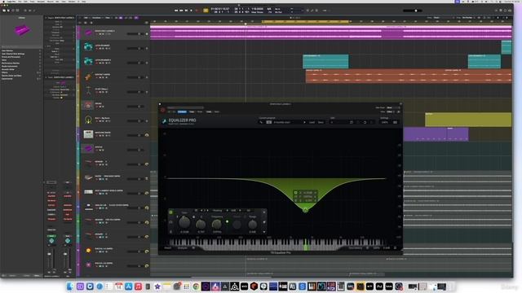Click the Save preset button in Equalizer Pro

321,122
